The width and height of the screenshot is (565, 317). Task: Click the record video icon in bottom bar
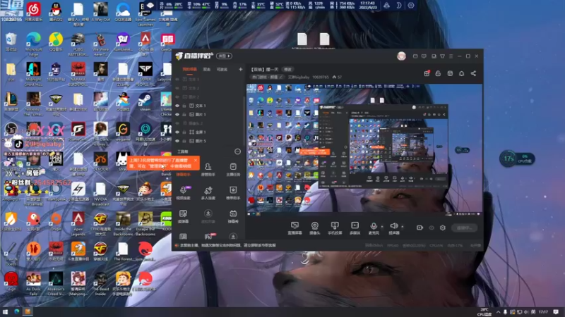pyautogui.click(x=420, y=228)
